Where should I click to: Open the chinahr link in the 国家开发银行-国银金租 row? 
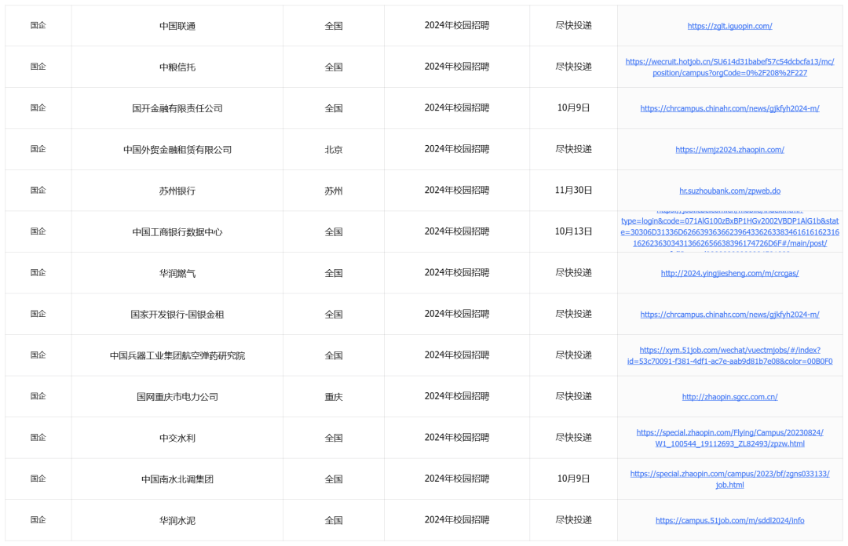[729, 314]
